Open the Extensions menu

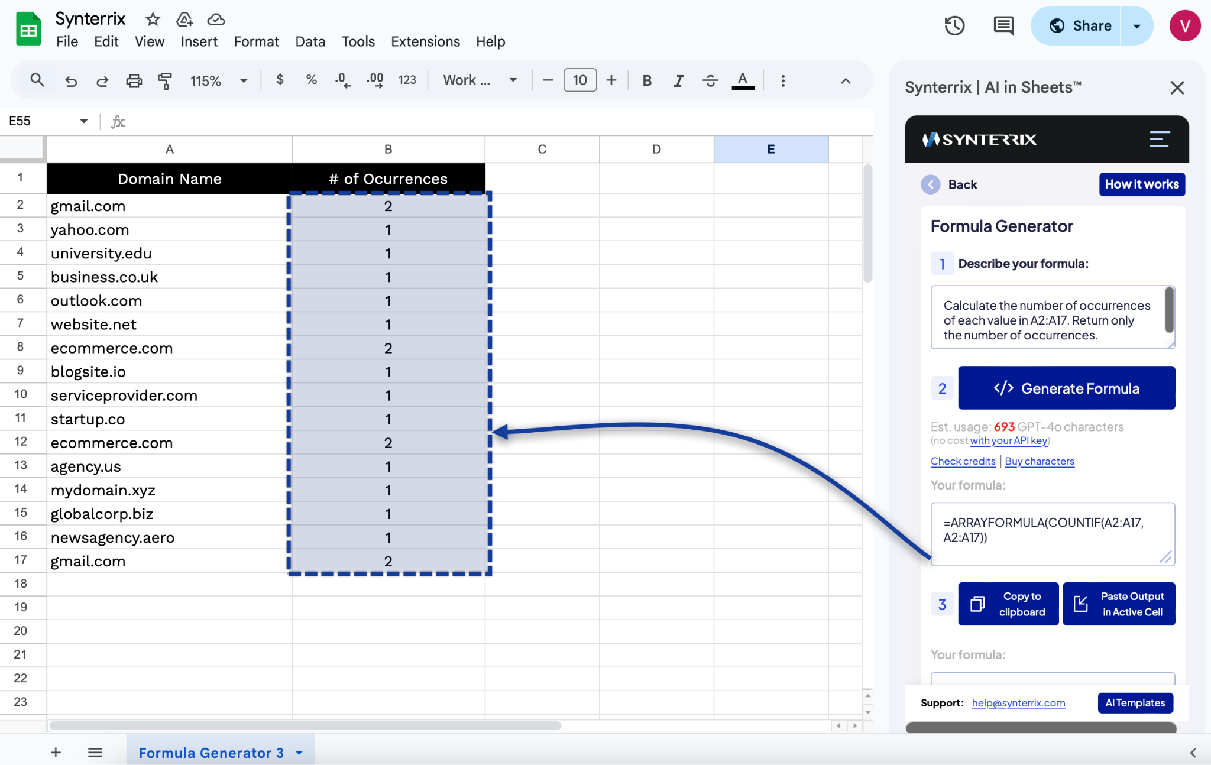pyautogui.click(x=425, y=41)
